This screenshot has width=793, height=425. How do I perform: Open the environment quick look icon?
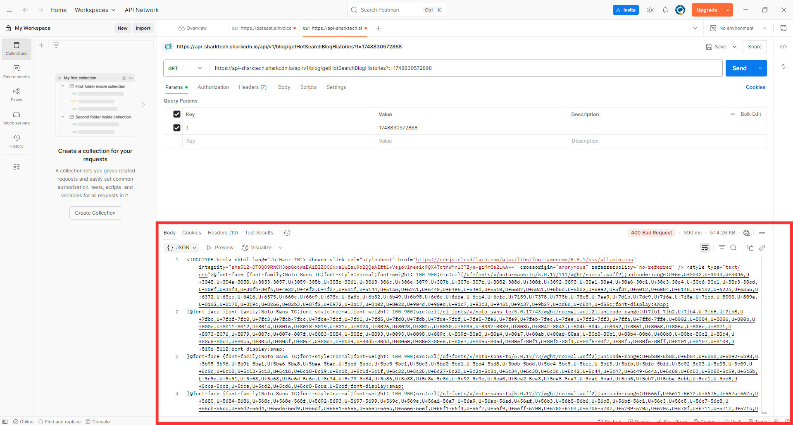point(783,28)
